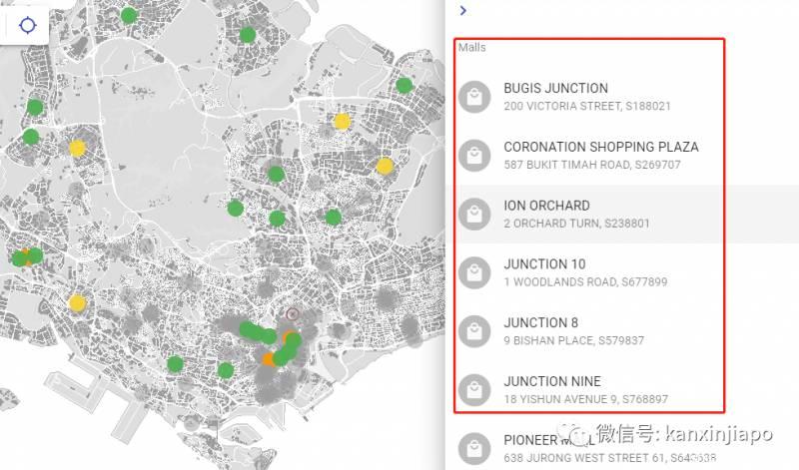The width and height of the screenshot is (799, 470).
Task: Click the ION Orchard shopping bag icon
Action: (474, 215)
